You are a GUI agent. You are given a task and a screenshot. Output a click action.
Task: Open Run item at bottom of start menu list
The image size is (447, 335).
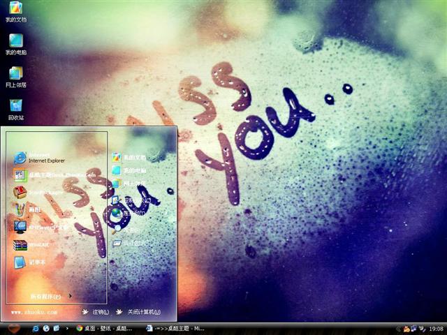[129, 244]
